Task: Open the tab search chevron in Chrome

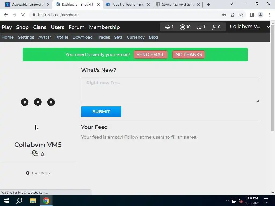Action: [x=232, y=4]
